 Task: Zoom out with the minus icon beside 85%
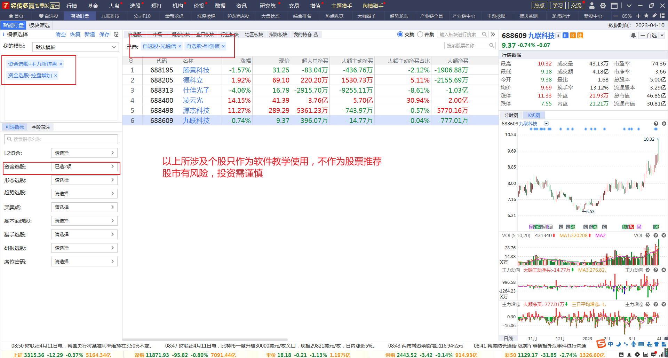615,16
